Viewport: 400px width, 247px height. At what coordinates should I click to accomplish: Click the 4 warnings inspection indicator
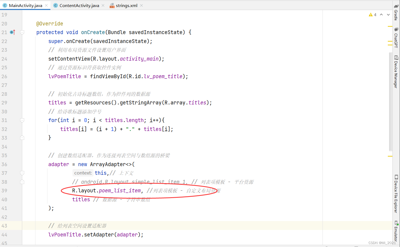click(x=373, y=15)
